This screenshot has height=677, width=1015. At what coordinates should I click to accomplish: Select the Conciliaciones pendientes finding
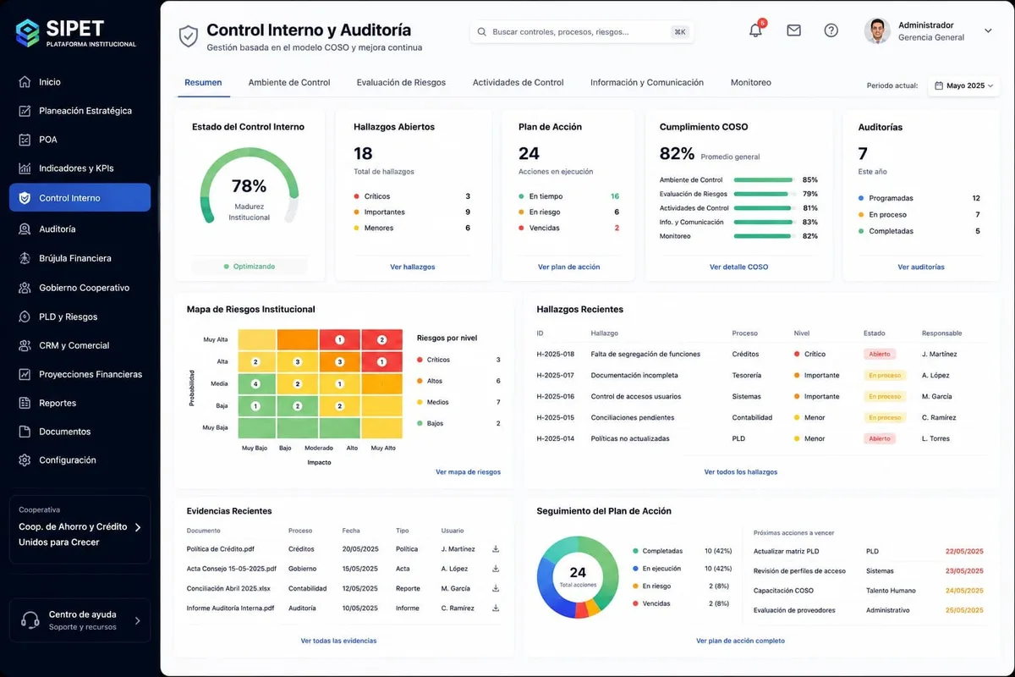pyautogui.click(x=633, y=417)
